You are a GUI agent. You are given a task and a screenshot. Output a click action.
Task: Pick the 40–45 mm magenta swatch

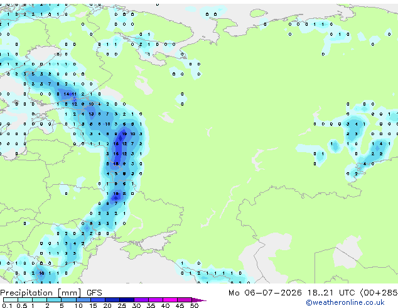coord(170,300)
